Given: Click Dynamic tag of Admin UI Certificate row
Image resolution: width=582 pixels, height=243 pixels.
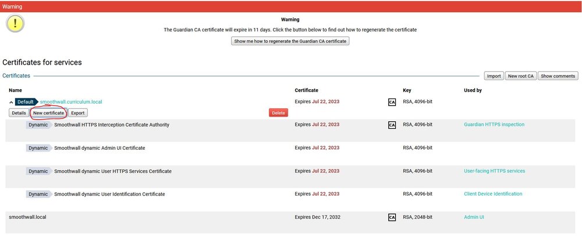Looking at the screenshot, I should click(x=38, y=148).
